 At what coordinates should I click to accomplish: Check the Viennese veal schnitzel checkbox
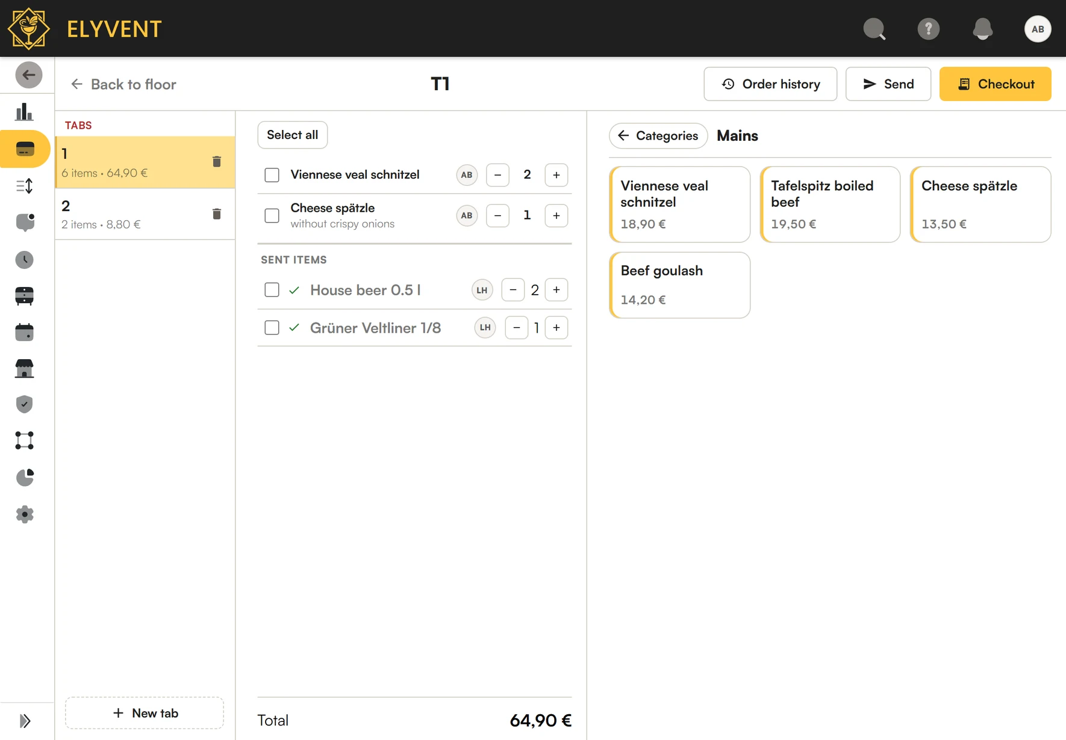pos(272,175)
